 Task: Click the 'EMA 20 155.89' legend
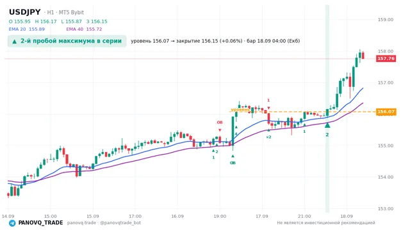point(27,29)
